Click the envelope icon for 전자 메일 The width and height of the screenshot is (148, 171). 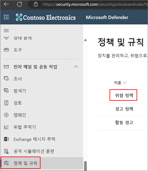pos(6,67)
